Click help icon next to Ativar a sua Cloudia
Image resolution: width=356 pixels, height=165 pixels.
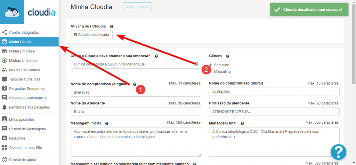tap(112, 26)
